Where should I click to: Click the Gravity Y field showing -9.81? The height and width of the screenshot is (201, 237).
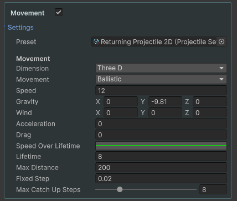pyautogui.click(x=165, y=102)
